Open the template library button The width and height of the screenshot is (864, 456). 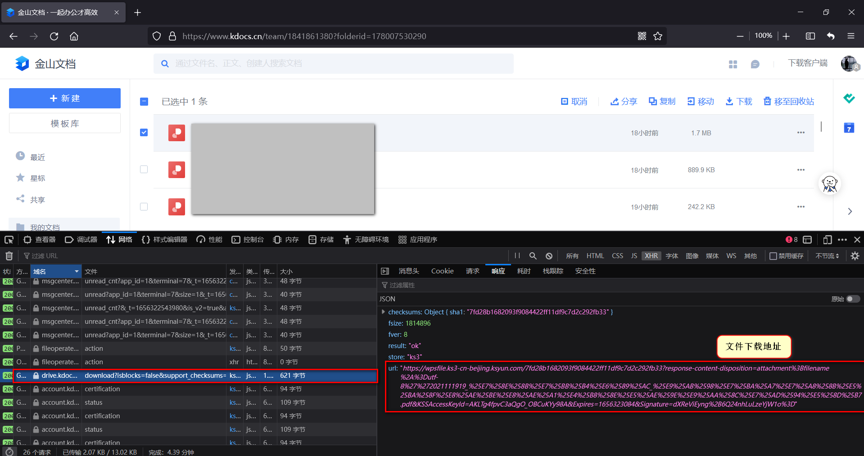[65, 123]
